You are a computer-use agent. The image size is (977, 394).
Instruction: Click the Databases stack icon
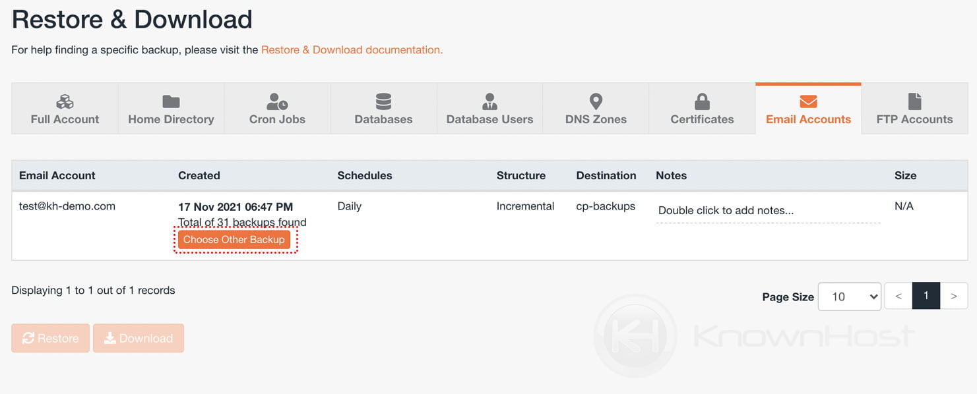pos(383,100)
